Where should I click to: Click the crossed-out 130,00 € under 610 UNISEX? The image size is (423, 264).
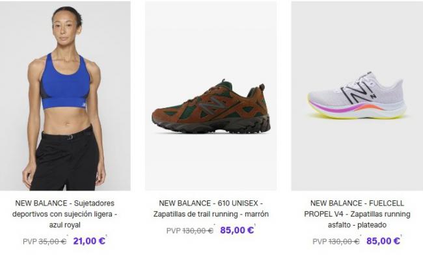point(198,231)
